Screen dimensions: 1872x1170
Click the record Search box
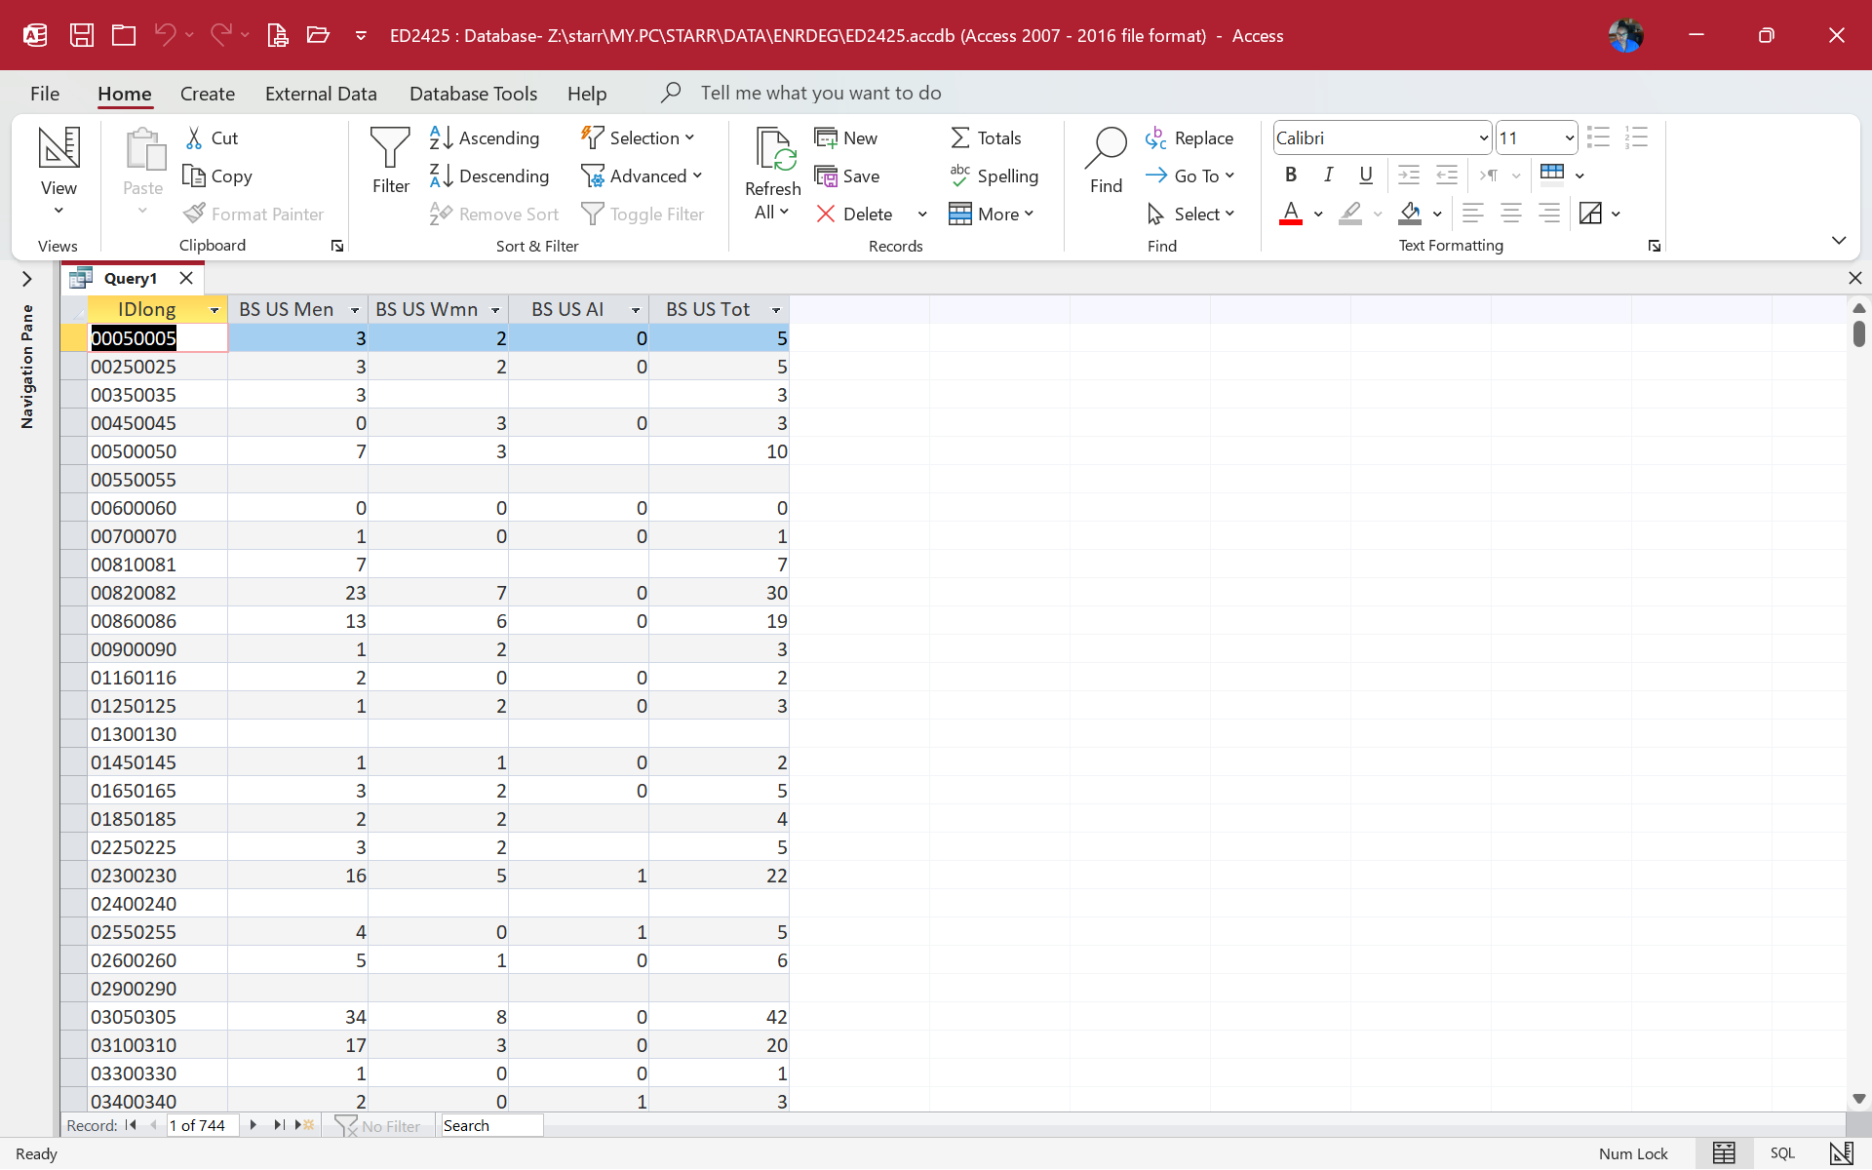(x=491, y=1125)
